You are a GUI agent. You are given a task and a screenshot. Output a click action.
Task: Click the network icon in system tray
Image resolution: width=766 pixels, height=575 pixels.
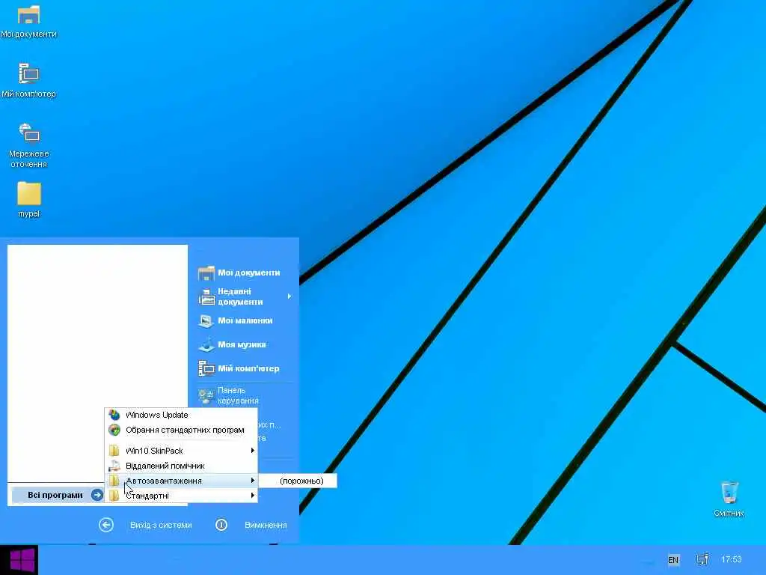pos(702,560)
